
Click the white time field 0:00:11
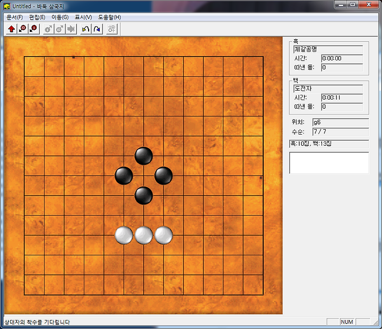click(x=342, y=97)
